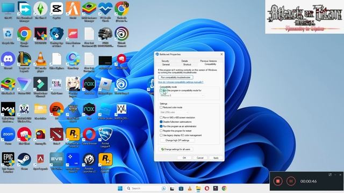Open the Previous Versions tab

coord(209,61)
